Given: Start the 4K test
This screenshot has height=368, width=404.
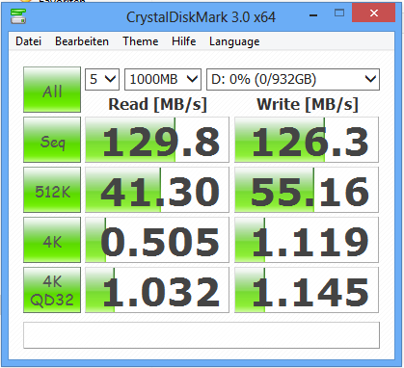Looking at the screenshot, I should click(52, 240).
